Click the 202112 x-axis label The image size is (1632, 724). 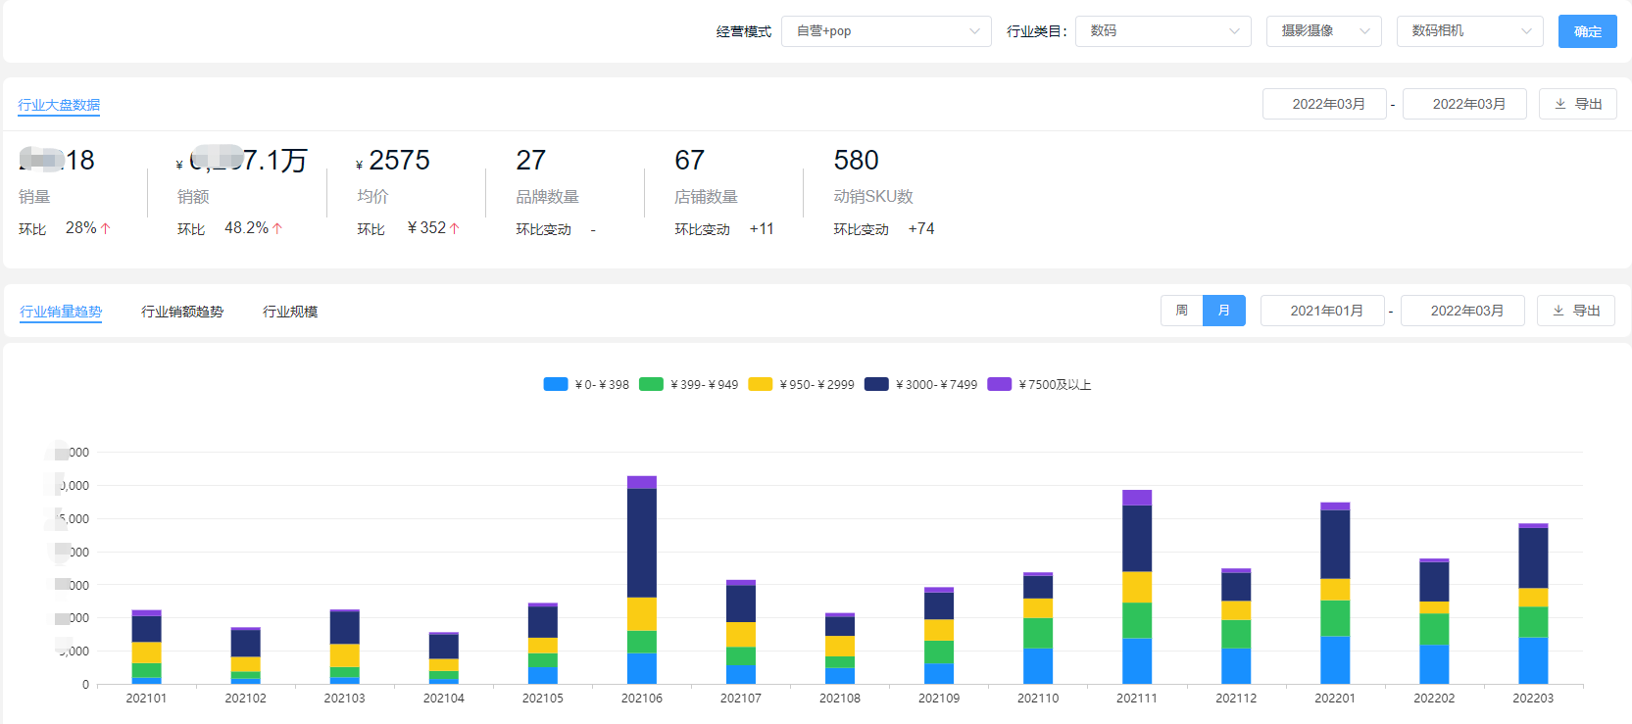pos(1236,699)
